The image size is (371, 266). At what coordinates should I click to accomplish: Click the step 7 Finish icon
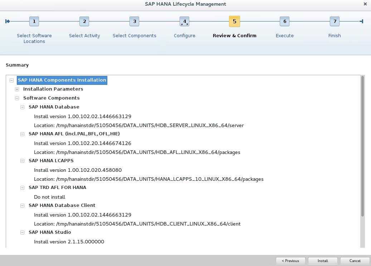(x=335, y=21)
